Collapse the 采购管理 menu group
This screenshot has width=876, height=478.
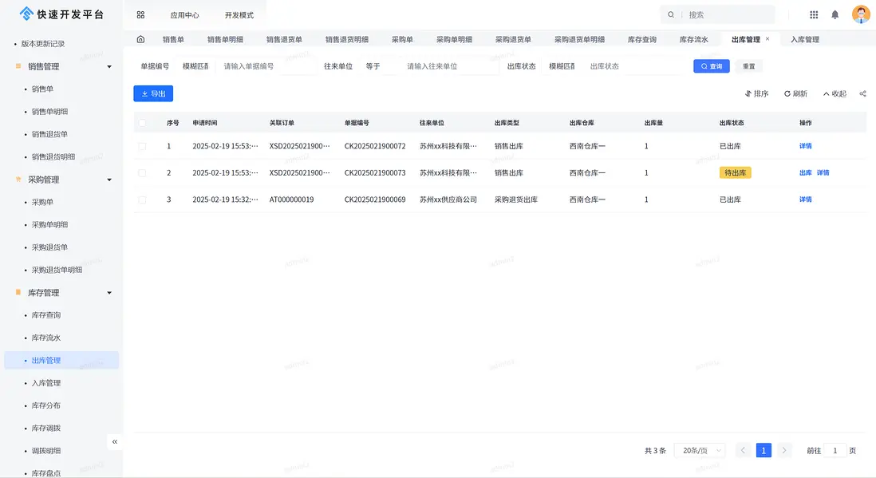click(x=109, y=180)
